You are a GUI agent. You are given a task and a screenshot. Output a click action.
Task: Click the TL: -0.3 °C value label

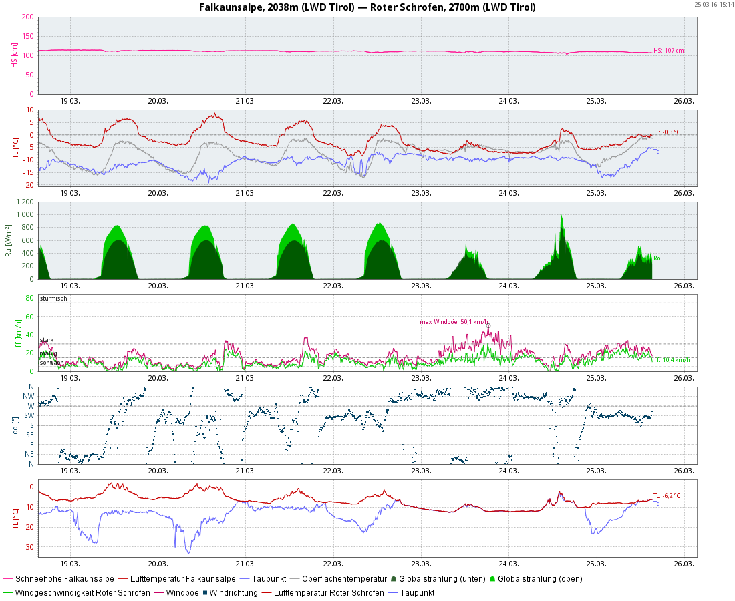(x=667, y=132)
